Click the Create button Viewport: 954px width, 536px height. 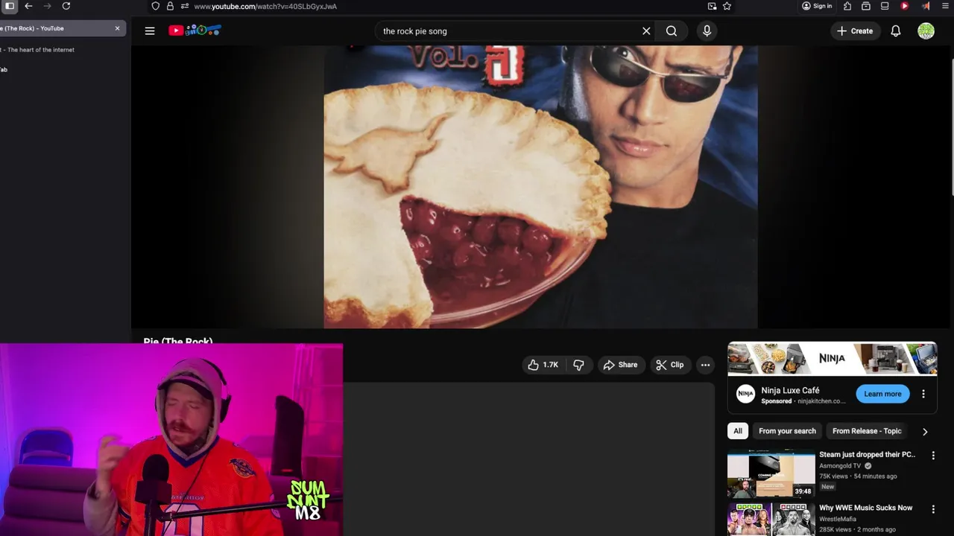click(855, 31)
